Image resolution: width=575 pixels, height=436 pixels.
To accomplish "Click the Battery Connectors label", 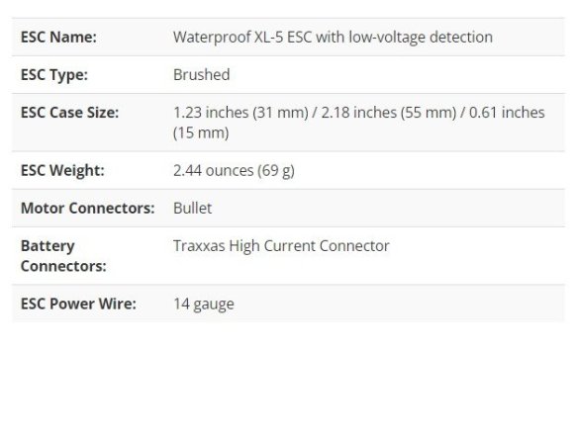I will click(63, 256).
